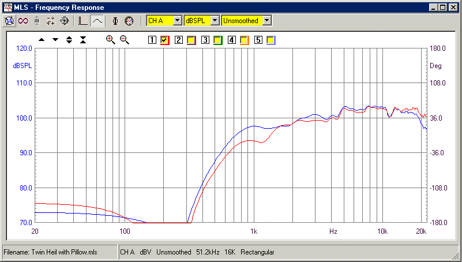Open the Unsmoothed smoothing dropdown
This screenshot has width=462, height=262.
pyautogui.click(x=266, y=21)
